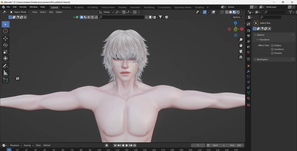This screenshot has height=151, width=297.
Task: Click the End frame value field
Action: (236, 145)
